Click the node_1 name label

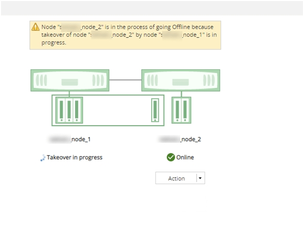(x=69, y=139)
